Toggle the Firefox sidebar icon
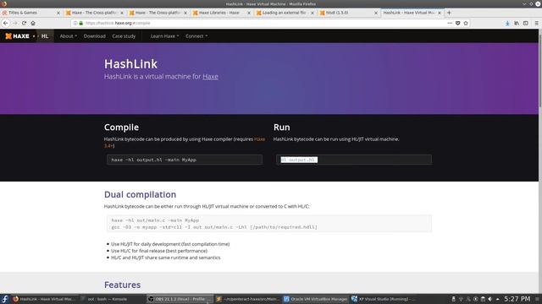 click(526, 23)
